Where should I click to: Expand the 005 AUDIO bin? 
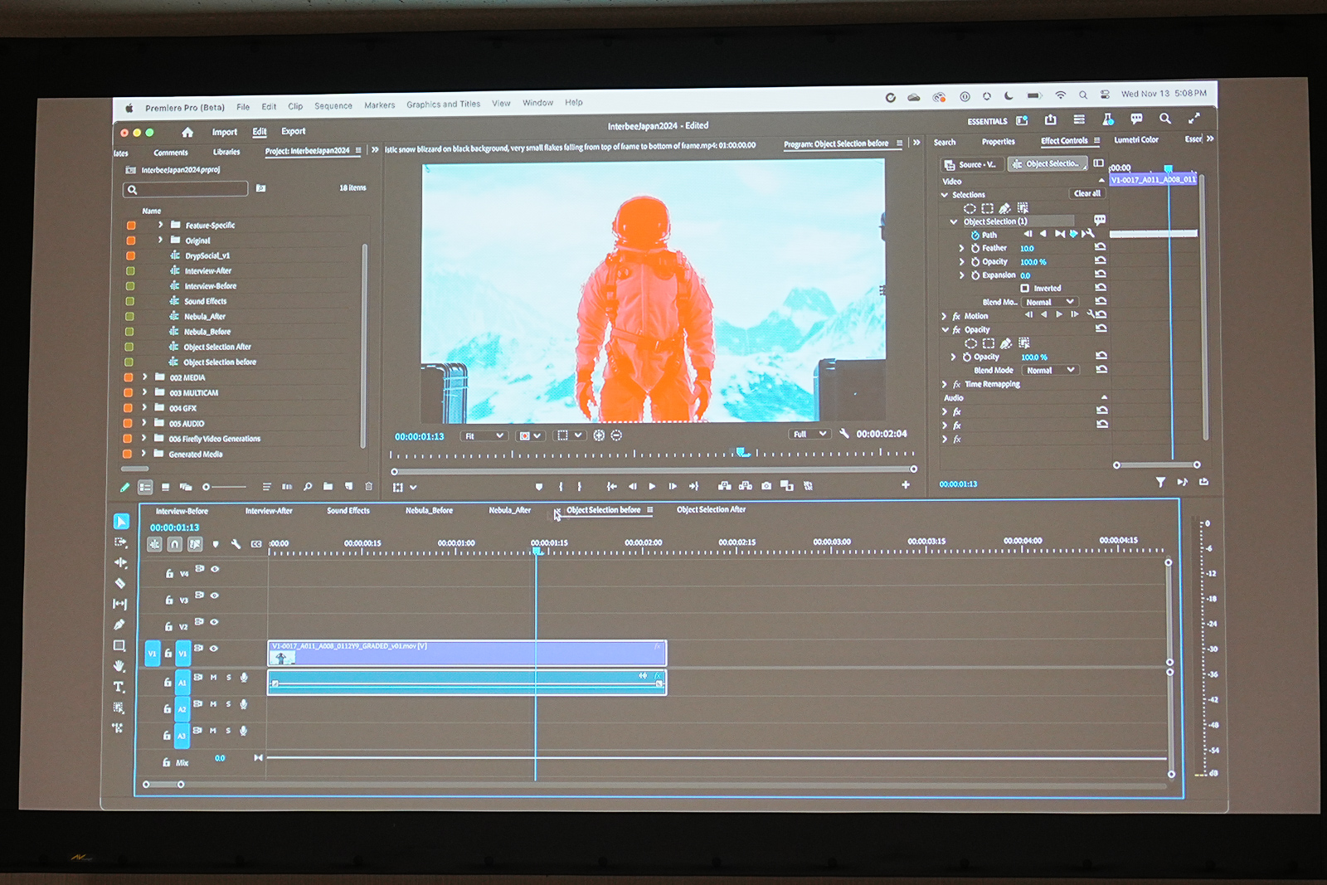tap(144, 423)
